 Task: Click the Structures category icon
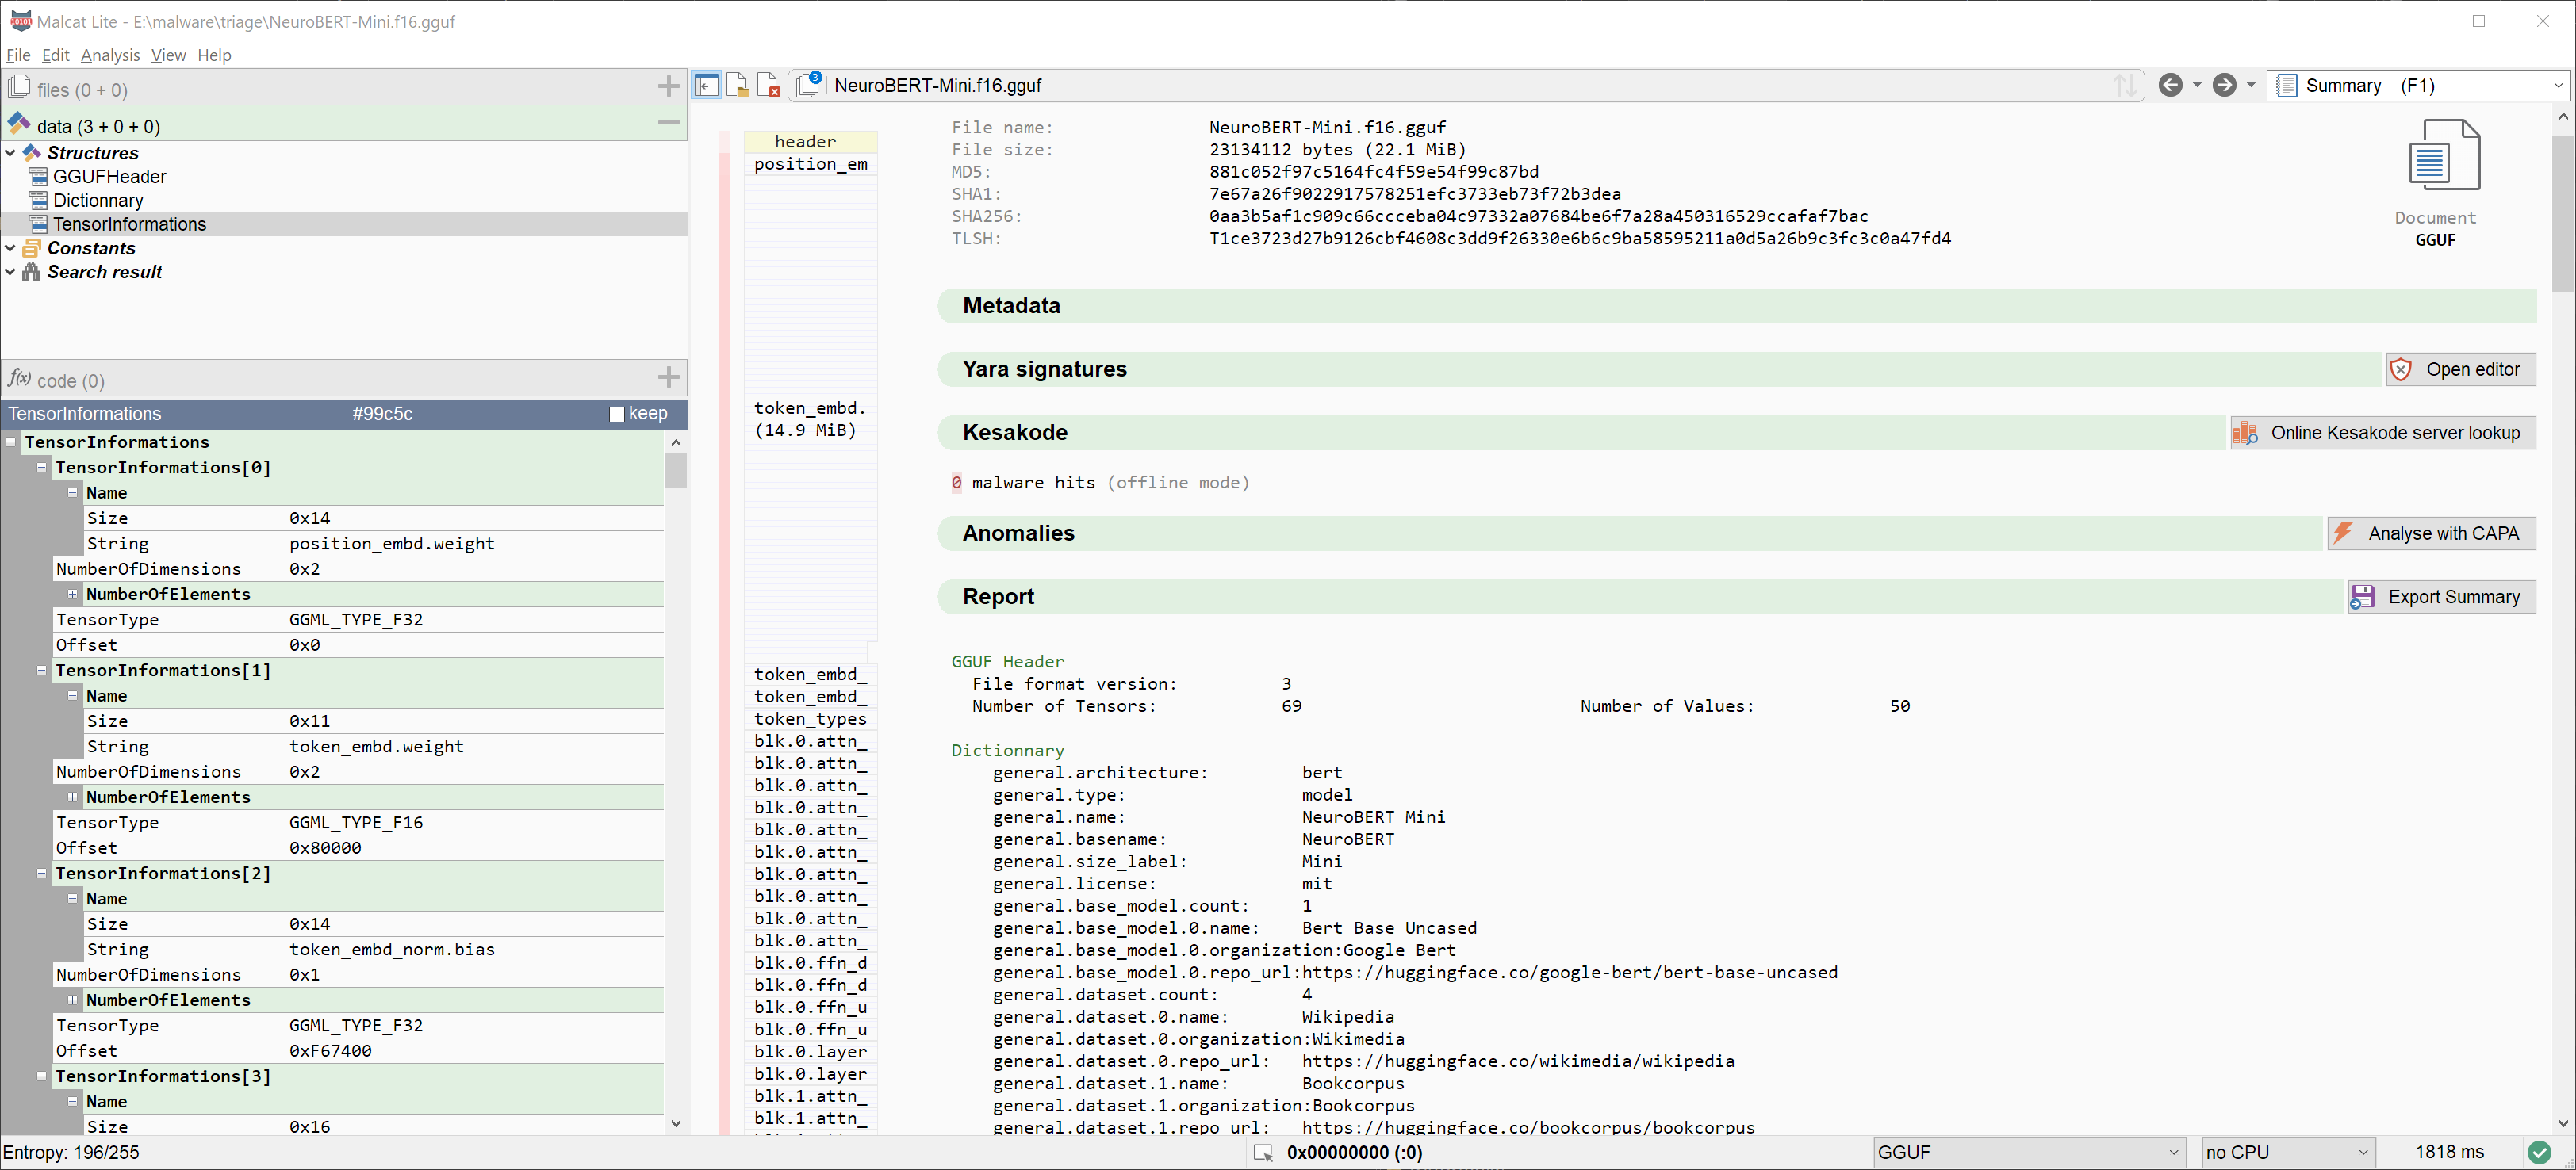pyautogui.click(x=32, y=153)
